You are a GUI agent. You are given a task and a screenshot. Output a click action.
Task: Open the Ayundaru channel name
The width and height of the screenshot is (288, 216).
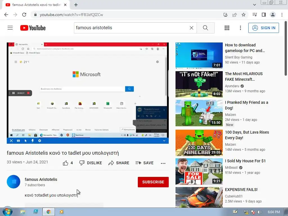click(x=232, y=86)
